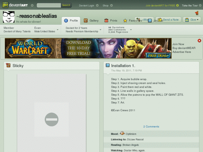Click the Sticky panel title

18,66
